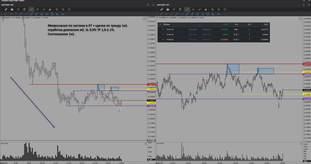
Task: Click the red 0.18775 price label on 1M axis
Action: pyautogui.click(x=307, y=64)
